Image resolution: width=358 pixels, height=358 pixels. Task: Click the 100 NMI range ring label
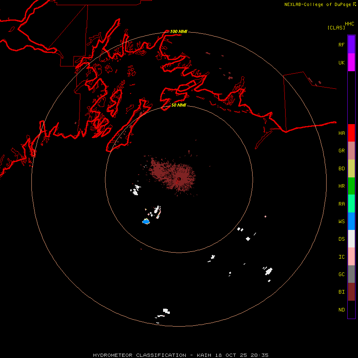coord(179,31)
